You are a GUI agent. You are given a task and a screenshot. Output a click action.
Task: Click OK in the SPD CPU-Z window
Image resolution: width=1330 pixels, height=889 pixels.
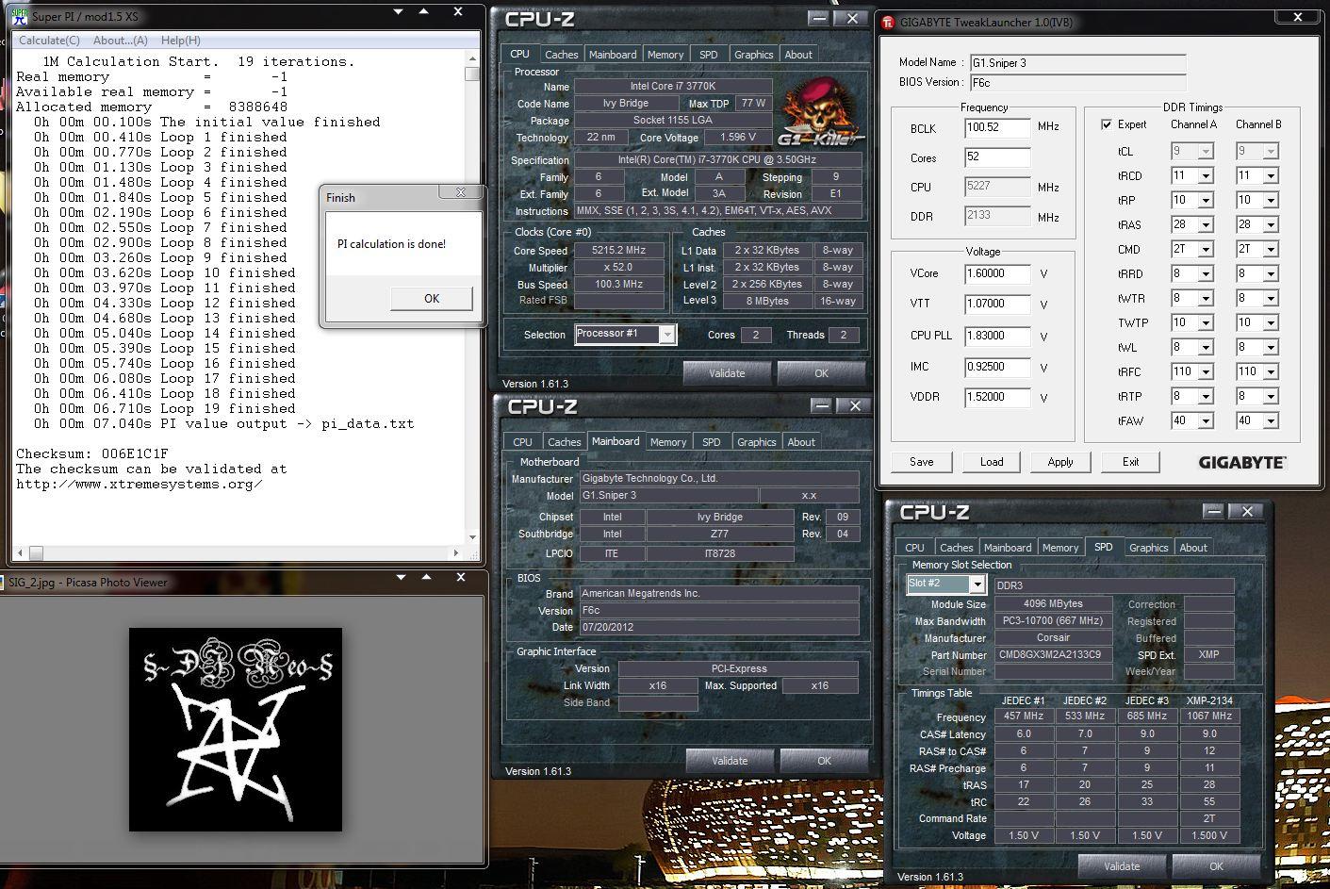[x=1216, y=866]
